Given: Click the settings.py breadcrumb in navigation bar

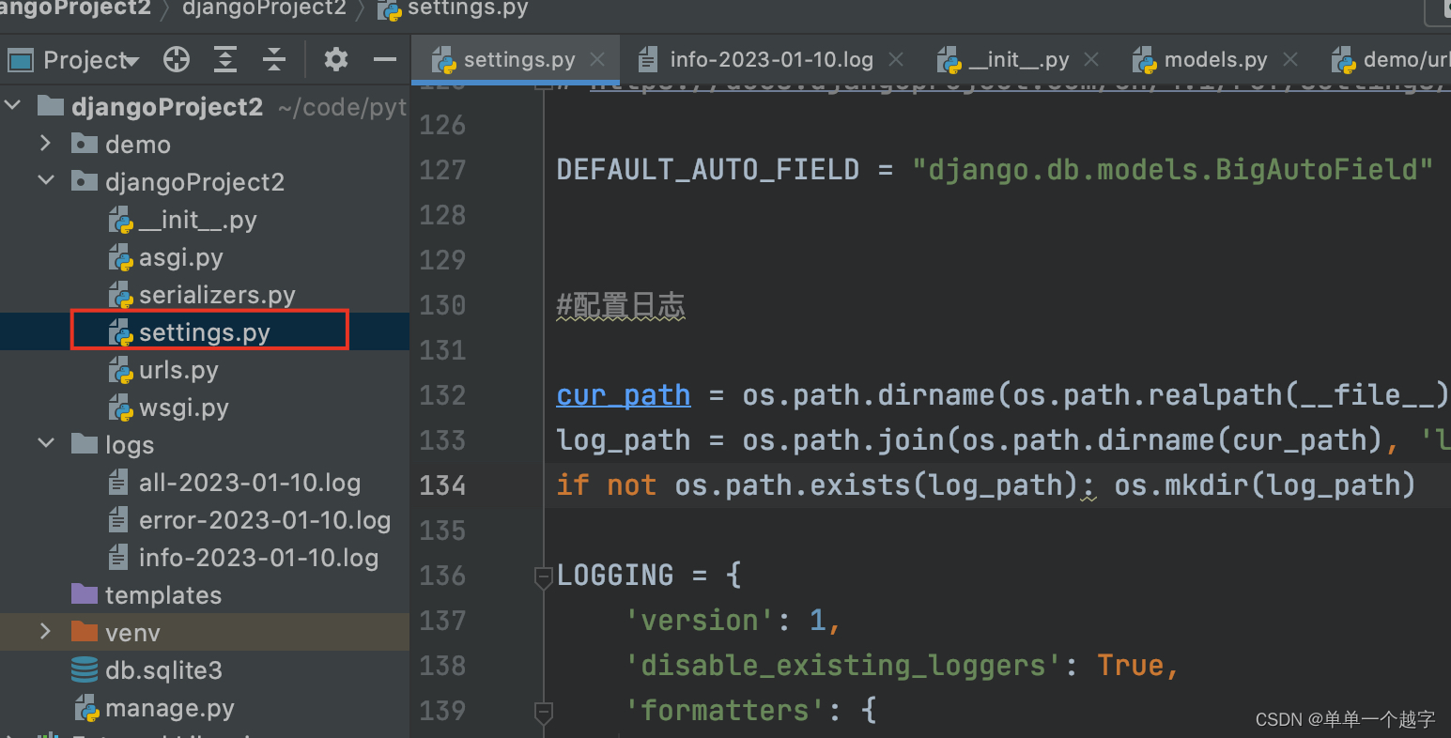Looking at the screenshot, I should click(x=453, y=8).
